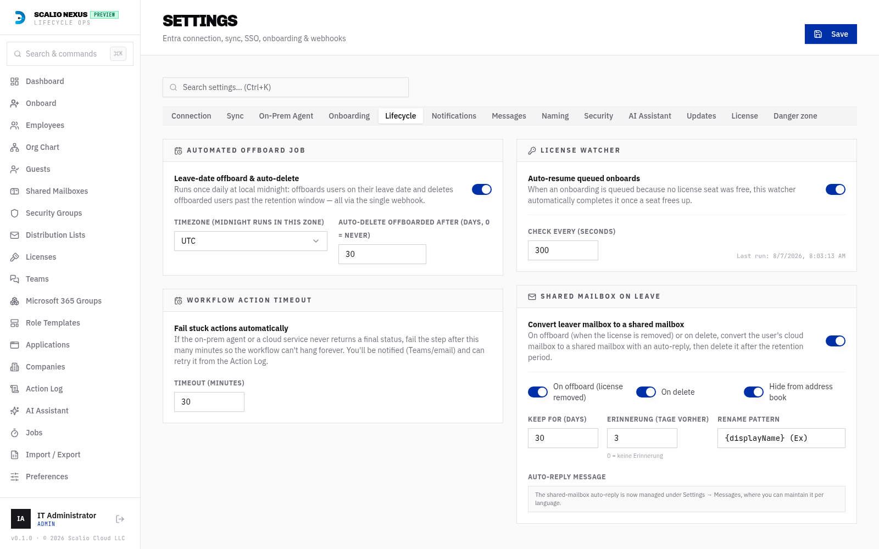Click the Erinnerung (Tage vorher) input
Image resolution: width=879 pixels, height=549 pixels.
point(642,438)
